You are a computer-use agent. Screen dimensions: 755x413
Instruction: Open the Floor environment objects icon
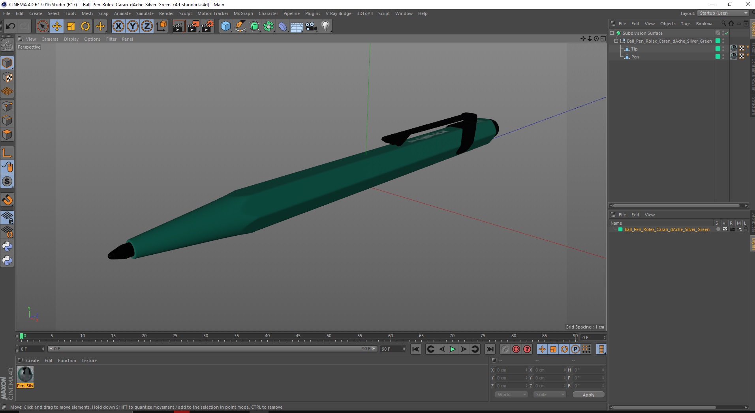tap(297, 26)
